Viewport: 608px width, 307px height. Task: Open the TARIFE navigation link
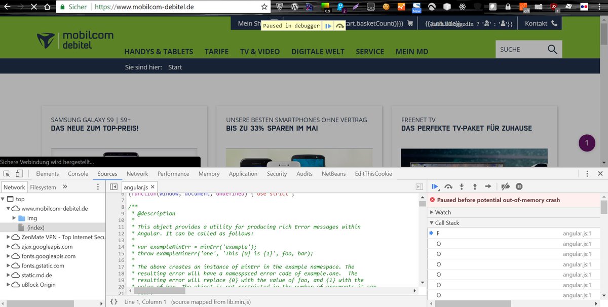pos(216,52)
